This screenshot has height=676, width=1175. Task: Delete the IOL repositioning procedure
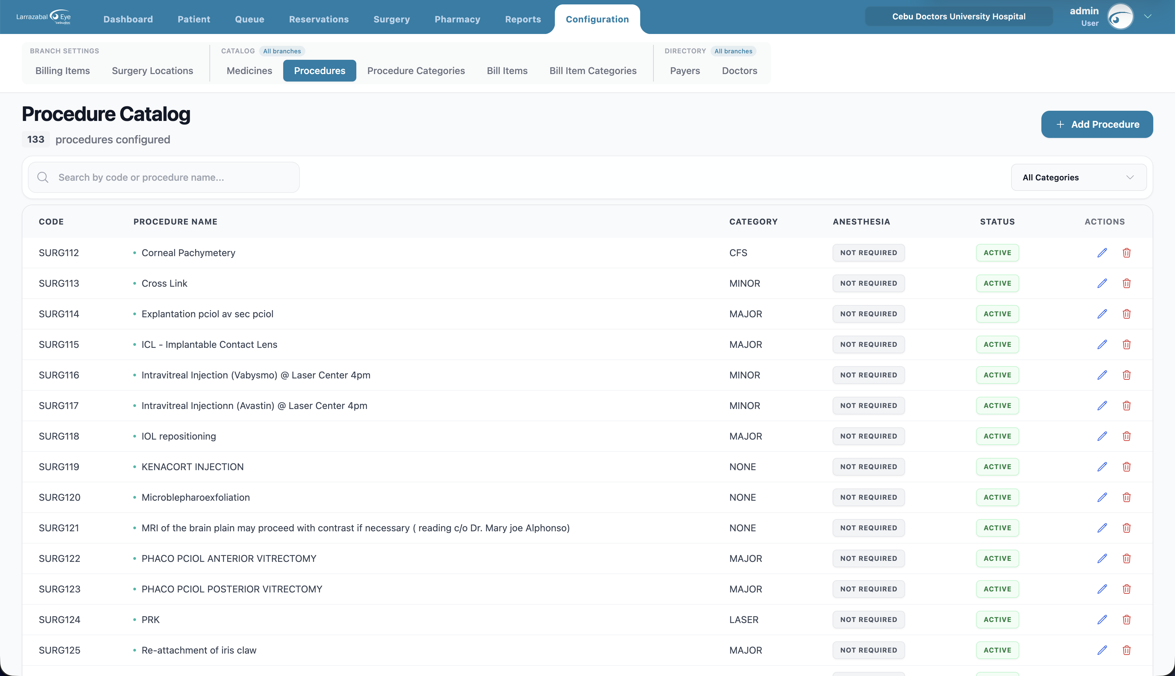point(1127,436)
